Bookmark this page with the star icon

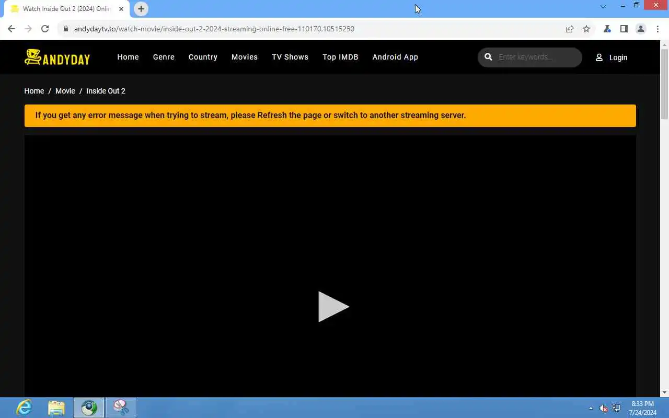[586, 29]
